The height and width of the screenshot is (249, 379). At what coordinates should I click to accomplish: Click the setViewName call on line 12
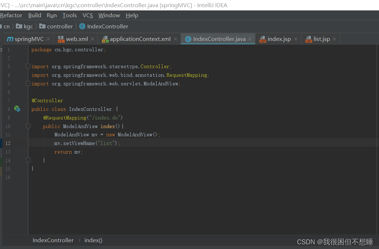[79, 143]
